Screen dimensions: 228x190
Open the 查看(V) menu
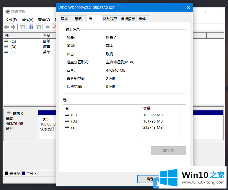(x=44, y=20)
